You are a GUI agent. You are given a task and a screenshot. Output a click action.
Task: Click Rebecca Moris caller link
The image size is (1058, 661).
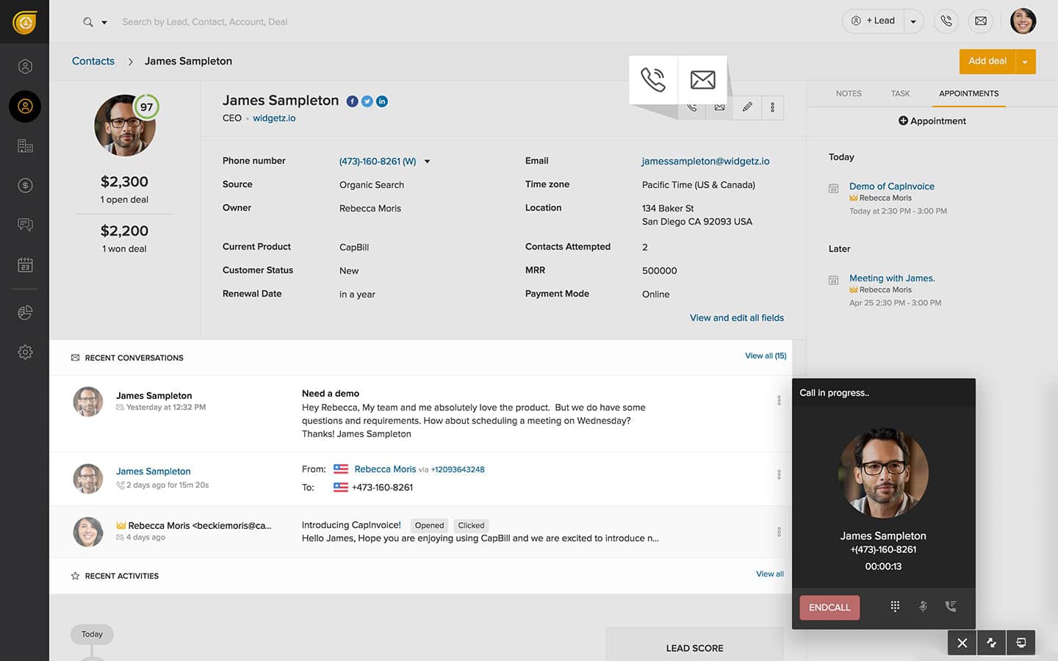(x=385, y=469)
